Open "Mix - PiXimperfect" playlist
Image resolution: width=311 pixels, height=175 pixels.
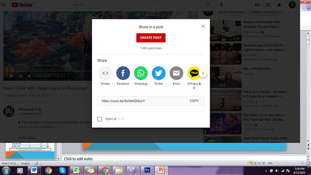click(257, 69)
